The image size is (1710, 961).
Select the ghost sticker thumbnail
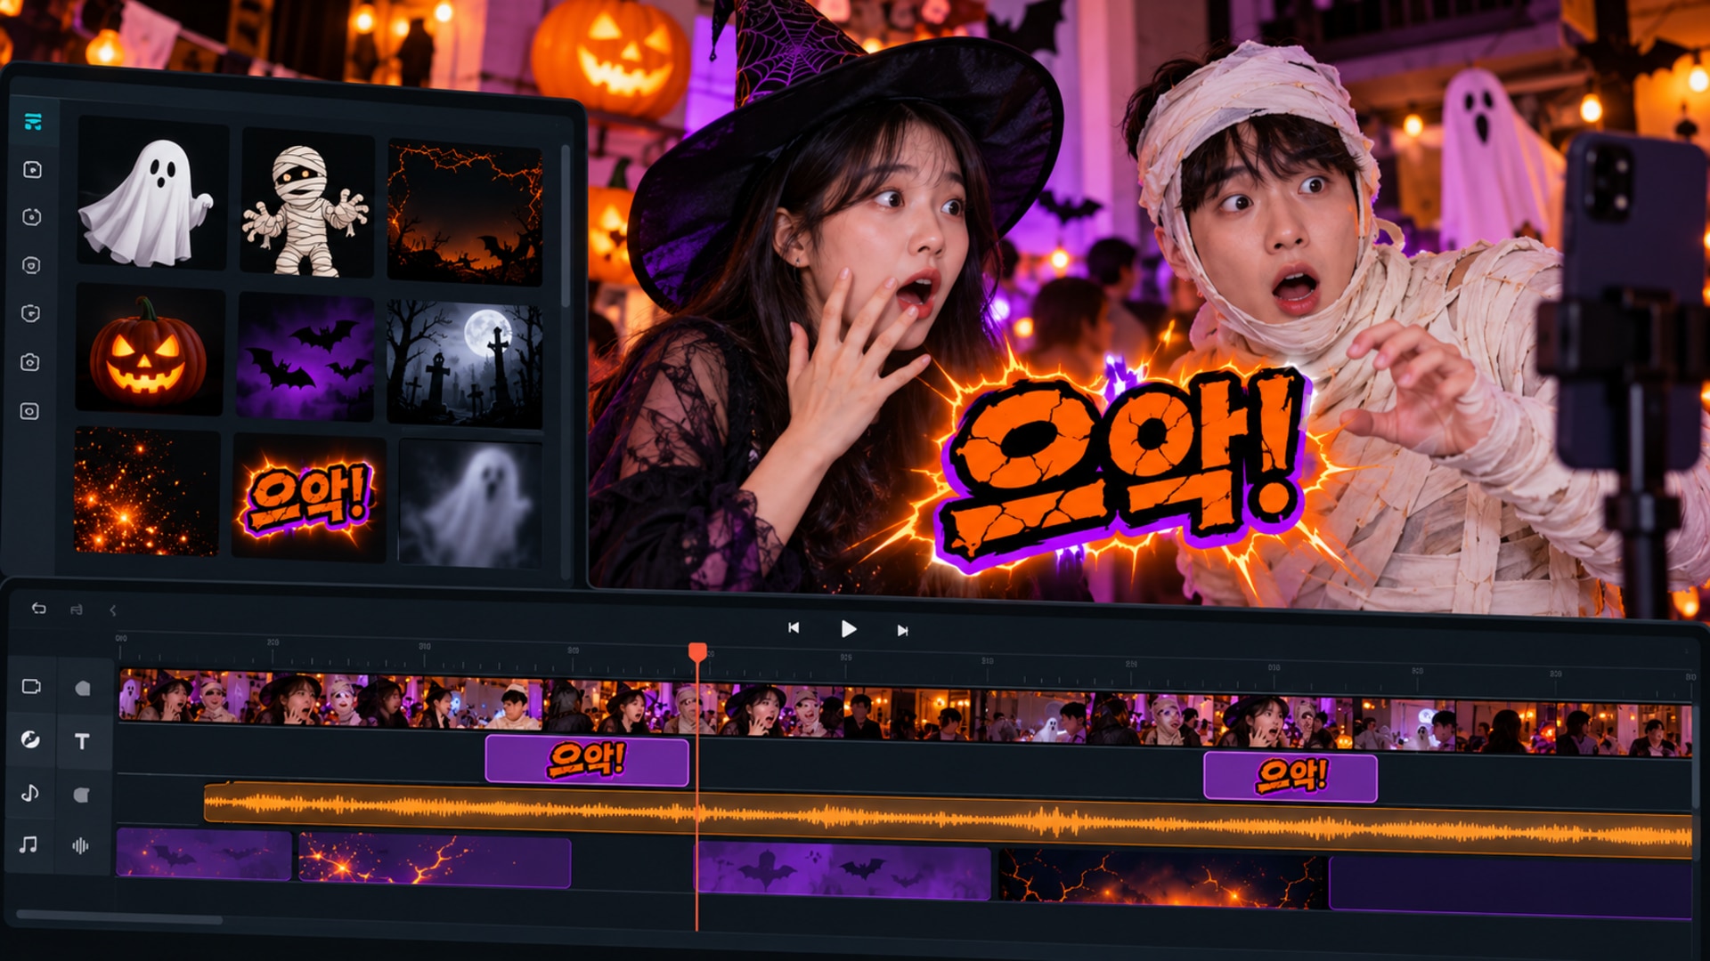(151, 193)
